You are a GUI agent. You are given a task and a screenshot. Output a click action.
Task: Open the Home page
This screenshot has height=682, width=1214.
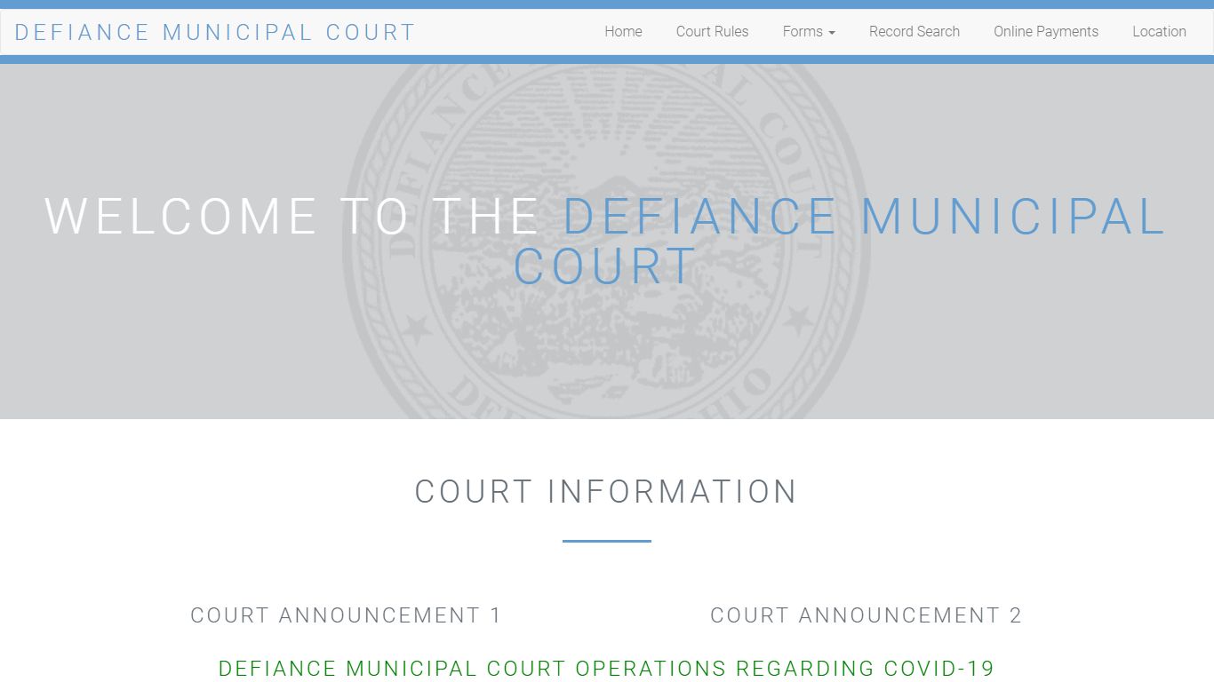click(623, 31)
